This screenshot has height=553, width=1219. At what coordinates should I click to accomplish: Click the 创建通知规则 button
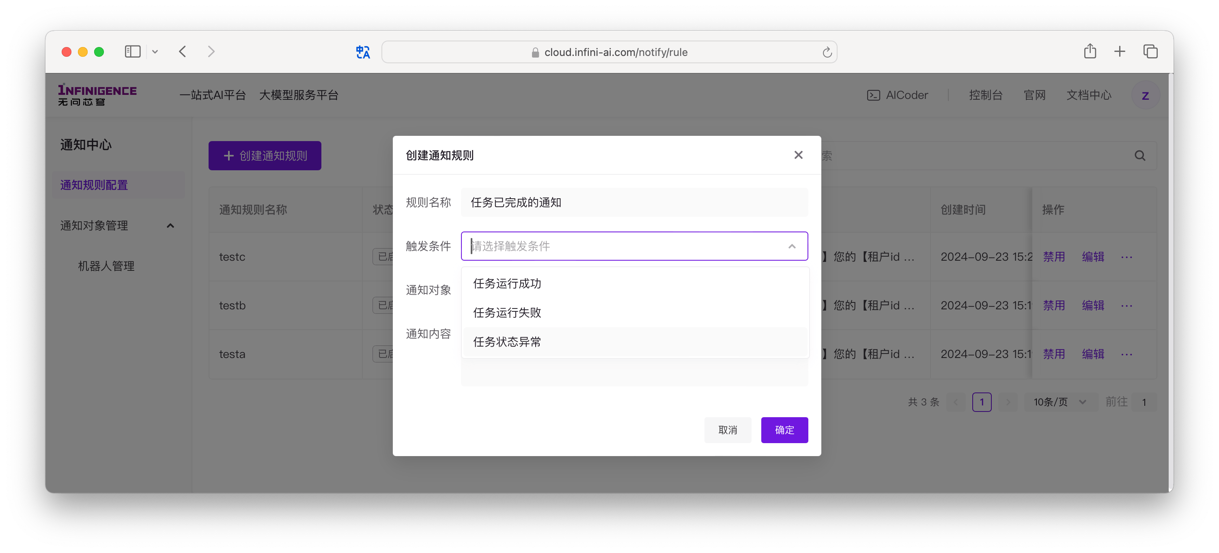(265, 156)
